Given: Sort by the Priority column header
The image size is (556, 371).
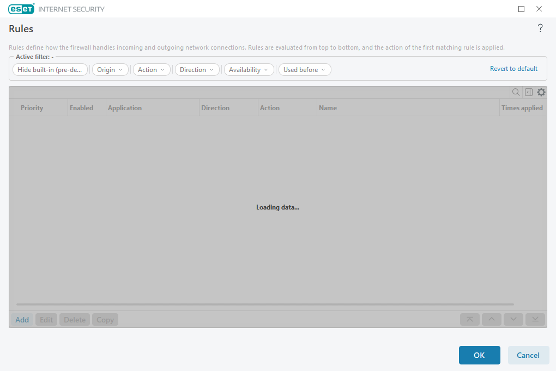Looking at the screenshot, I should [38, 107].
